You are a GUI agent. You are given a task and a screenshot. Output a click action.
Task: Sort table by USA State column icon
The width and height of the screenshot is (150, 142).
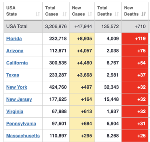click(x=37, y=14)
